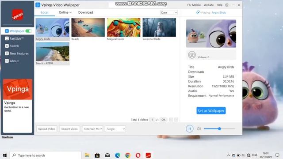
Task: Open settings gear in title bar
Action: (227, 5)
